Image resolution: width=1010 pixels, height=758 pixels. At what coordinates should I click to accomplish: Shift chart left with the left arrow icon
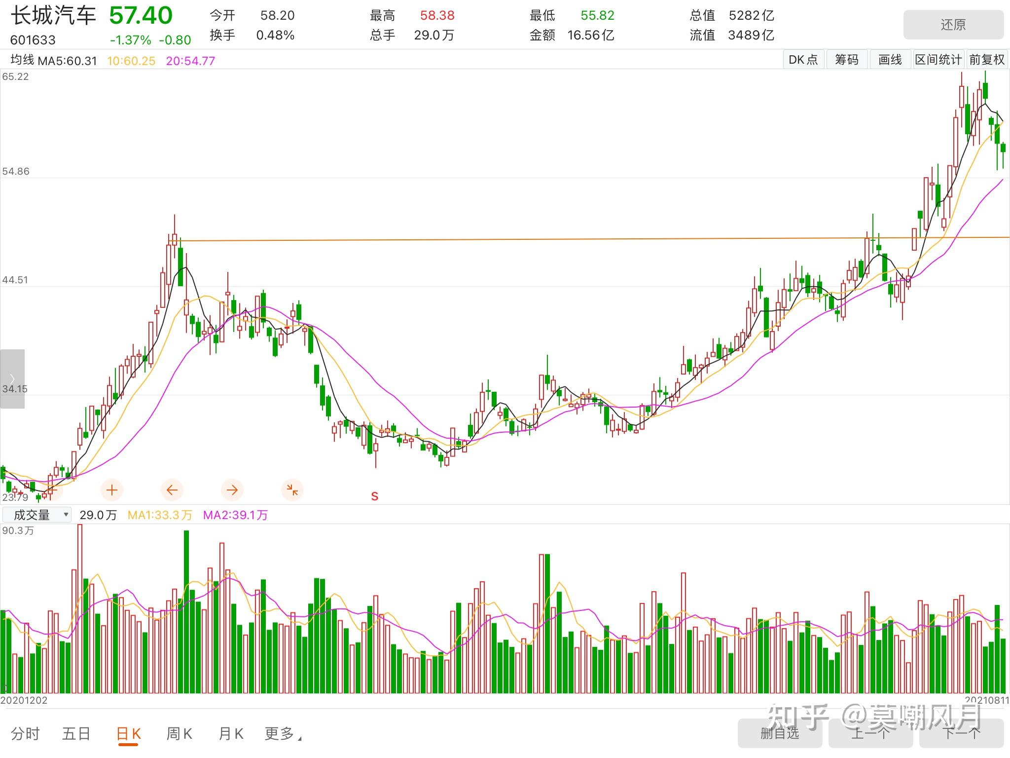tap(172, 490)
